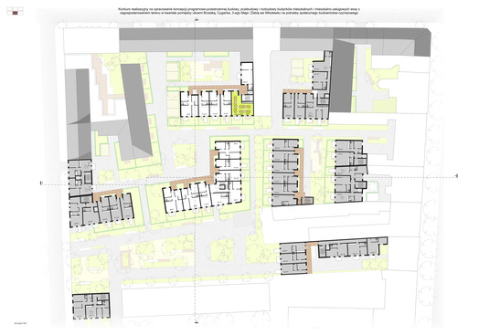This screenshot has width=479, height=335.
Task: Select the isolated floor plan at the bottom left
Action: click(x=91, y=306)
